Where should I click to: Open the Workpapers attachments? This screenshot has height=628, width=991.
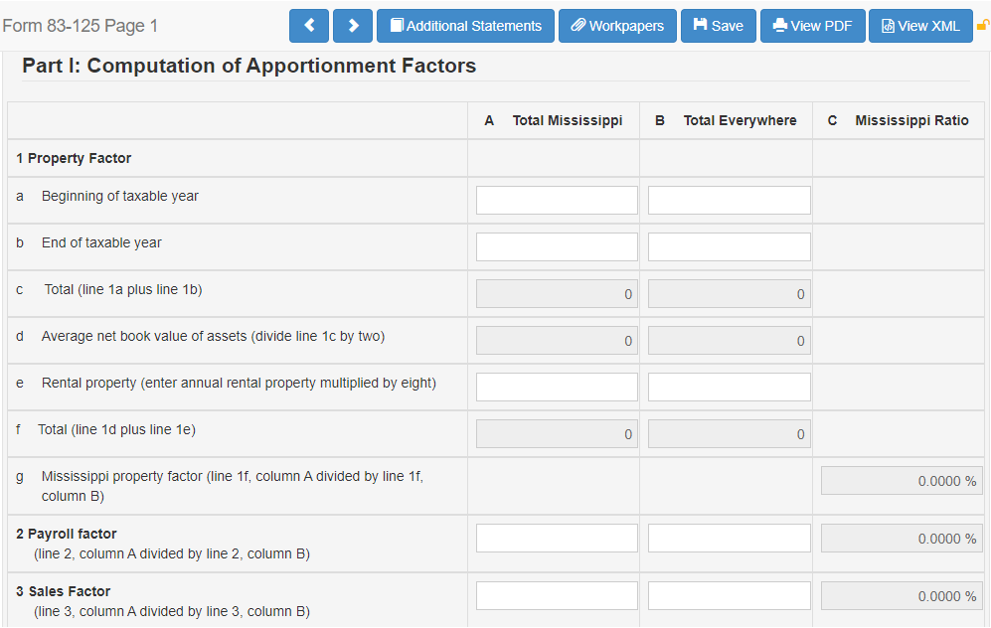coord(617,26)
